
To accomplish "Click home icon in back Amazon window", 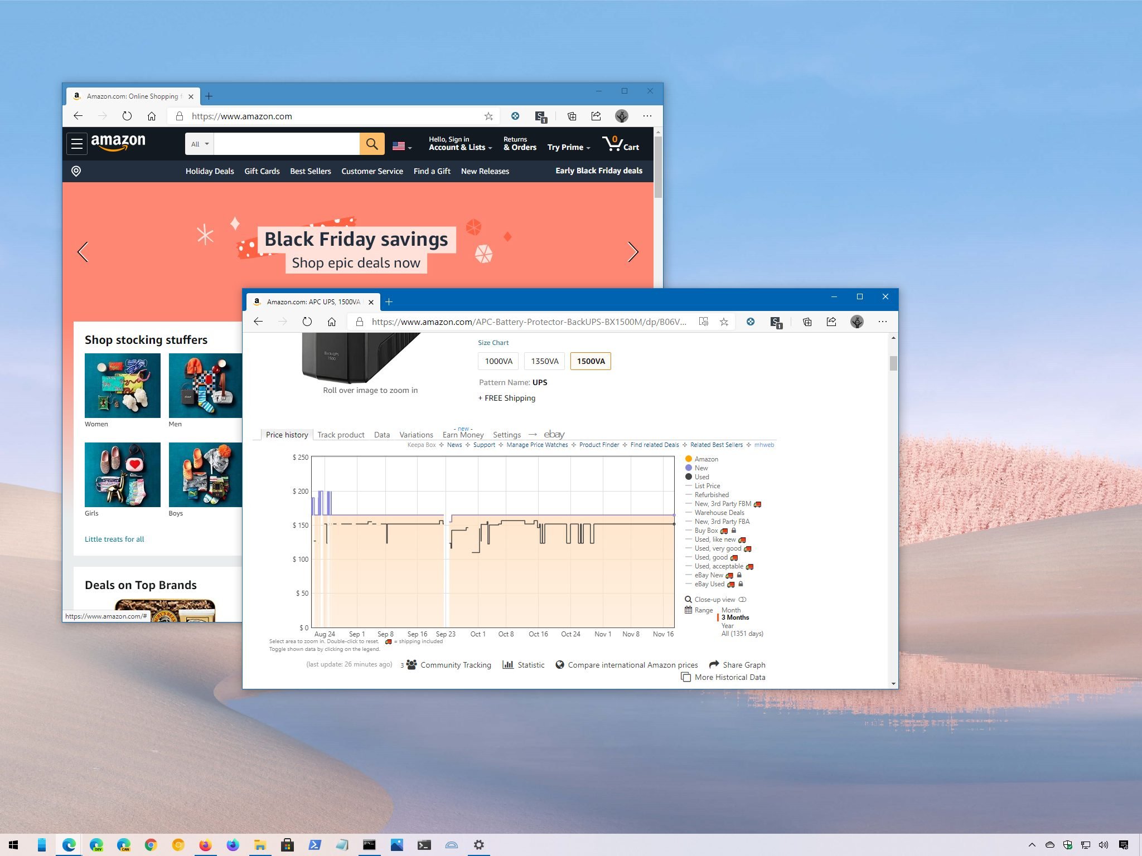I will (x=152, y=116).
